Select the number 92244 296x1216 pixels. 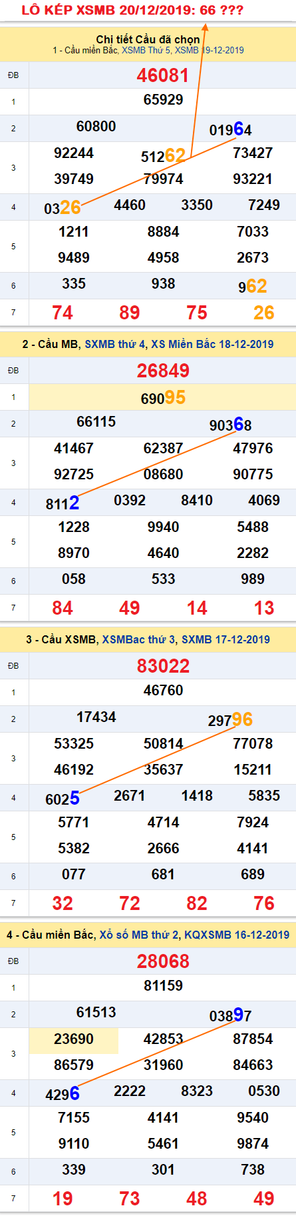(x=74, y=153)
